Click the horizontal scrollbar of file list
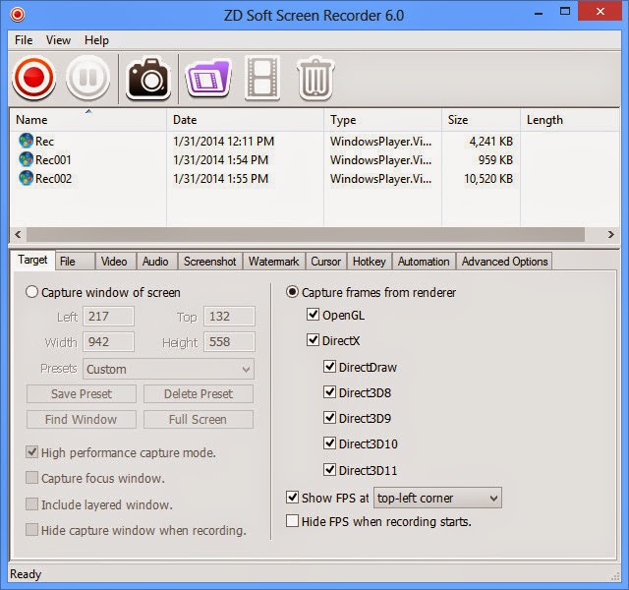 (306, 234)
